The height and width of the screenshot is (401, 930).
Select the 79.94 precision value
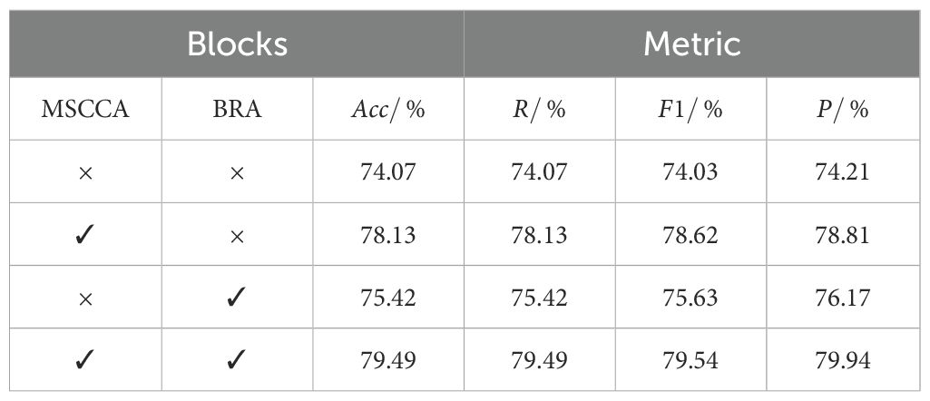click(x=843, y=360)
